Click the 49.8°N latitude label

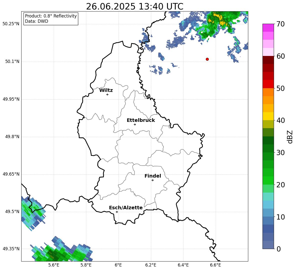pos(12,137)
